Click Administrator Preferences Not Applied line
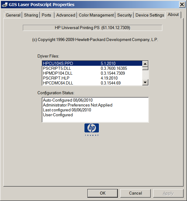The image size is (187, 201). point(78,105)
